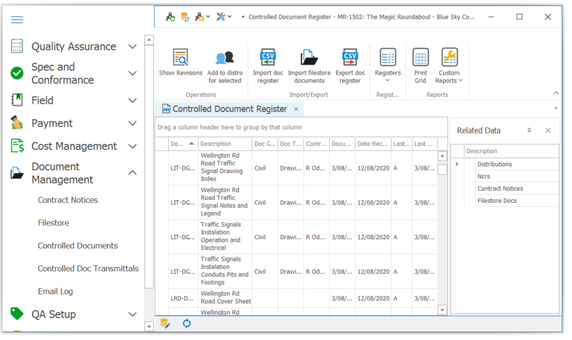Expand the Quality Assurance section chevron
Image resolution: width=572 pixels, height=340 pixels.
tap(133, 47)
